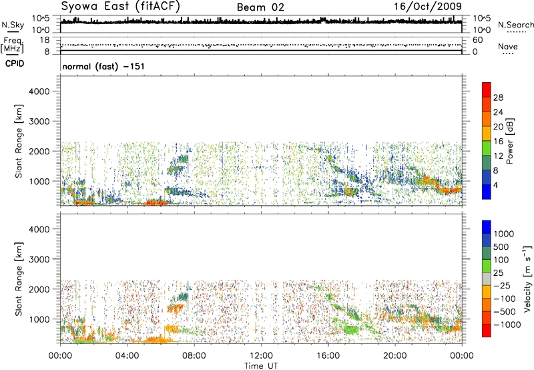Select the 'Freq. [MHz]' axis label
Screen dimensions: 534x370
(12, 45)
